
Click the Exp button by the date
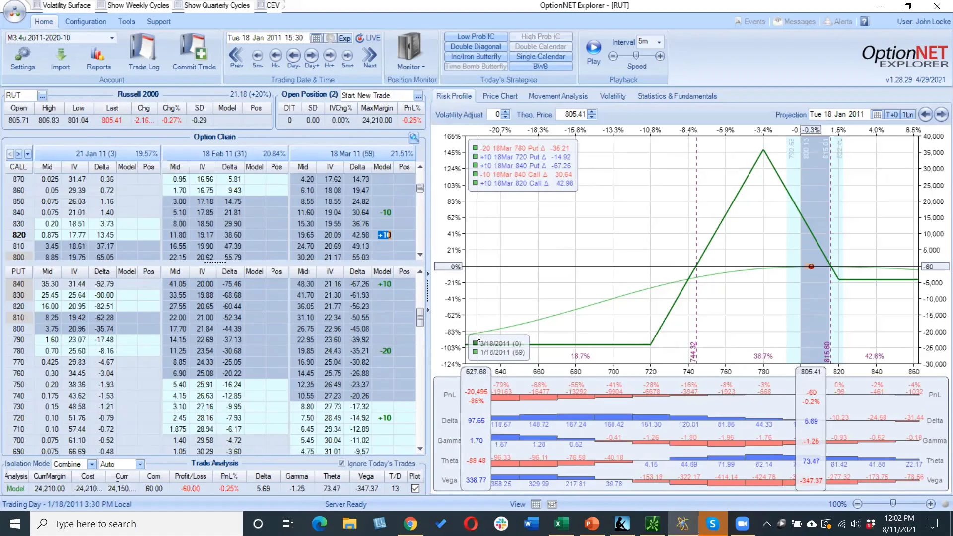pyautogui.click(x=344, y=38)
